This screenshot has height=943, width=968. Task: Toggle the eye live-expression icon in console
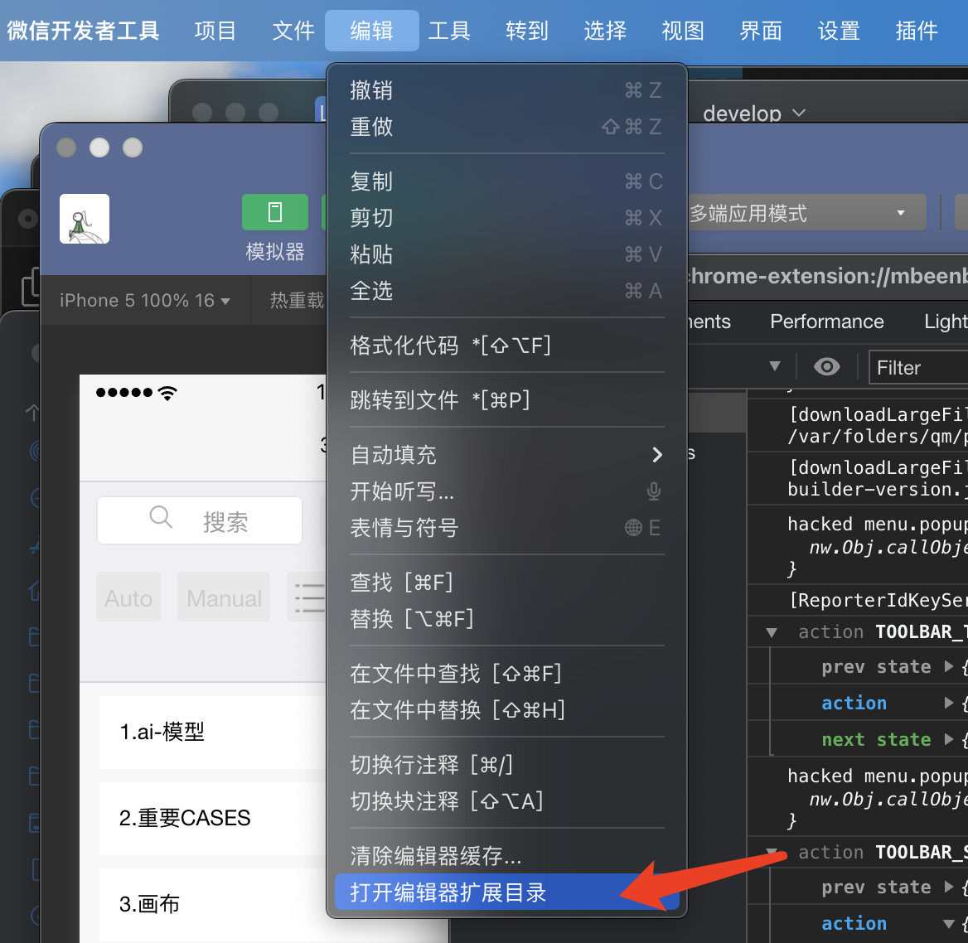[x=826, y=367]
